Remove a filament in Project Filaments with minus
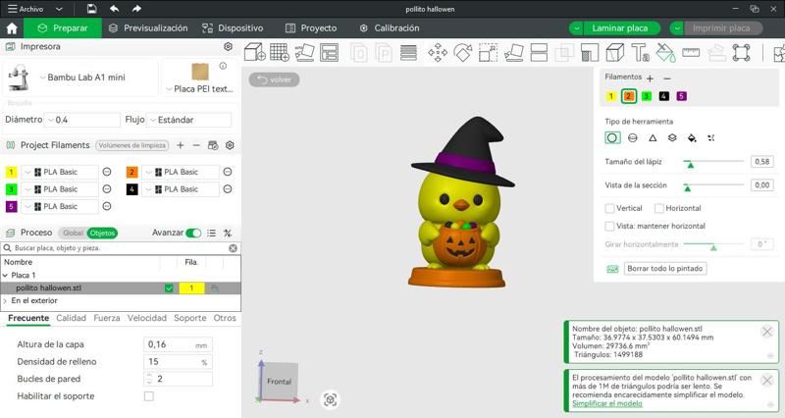The width and height of the screenshot is (785, 418). [196, 145]
